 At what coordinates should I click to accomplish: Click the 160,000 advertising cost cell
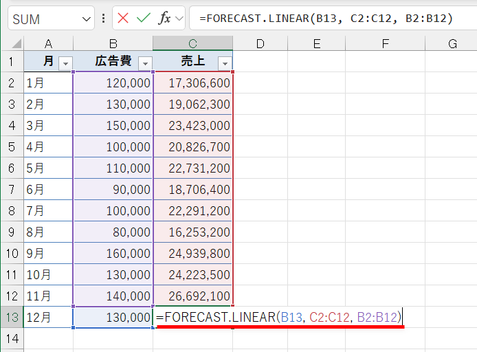point(113,253)
